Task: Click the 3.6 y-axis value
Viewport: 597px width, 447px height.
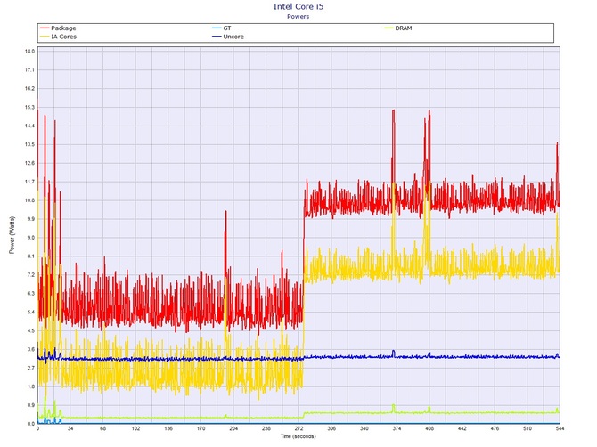Action: [x=30, y=349]
